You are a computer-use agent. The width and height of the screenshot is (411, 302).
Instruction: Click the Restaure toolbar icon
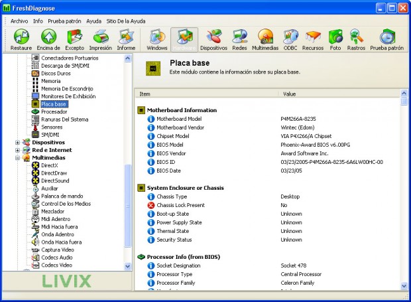click(x=21, y=37)
